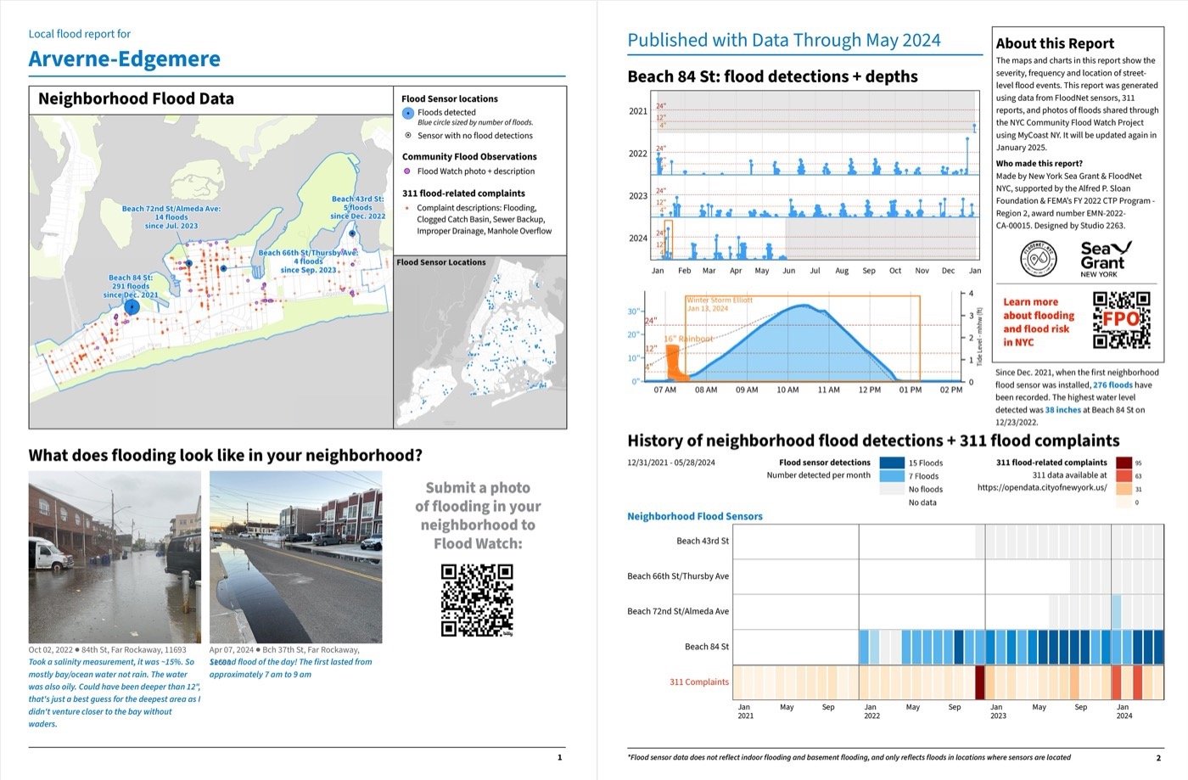The height and width of the screenshot is (780, 1188).
Task: Open the Apr 07, 2024 Bch 37th St flood photo
Action: click(295, 557)
